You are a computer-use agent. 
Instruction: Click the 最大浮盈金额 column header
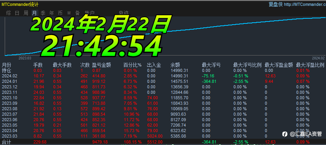coord(279,65)
